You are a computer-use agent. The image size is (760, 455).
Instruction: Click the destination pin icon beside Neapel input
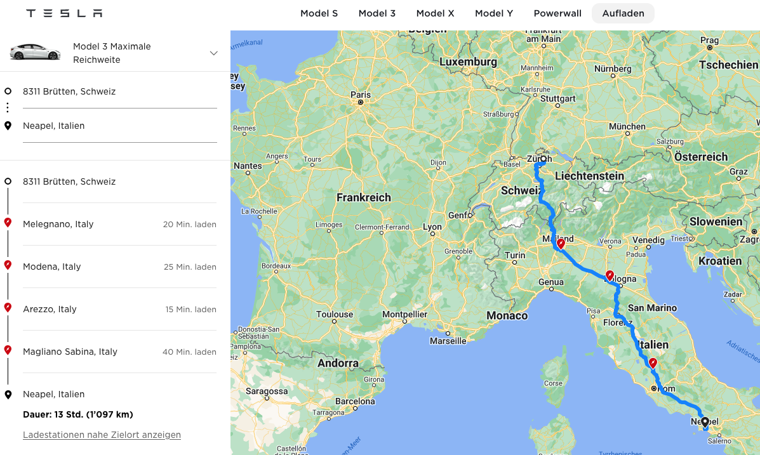[x=8, y=126]
